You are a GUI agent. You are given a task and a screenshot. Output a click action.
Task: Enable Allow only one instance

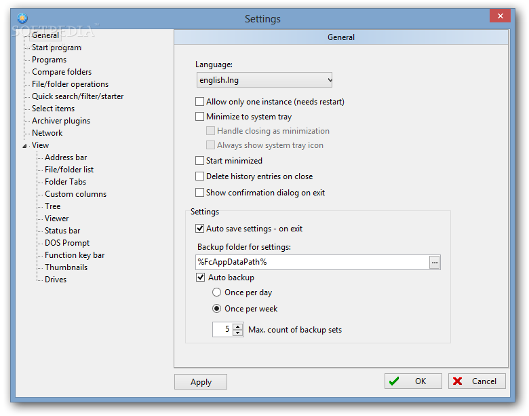click(199, 102)
